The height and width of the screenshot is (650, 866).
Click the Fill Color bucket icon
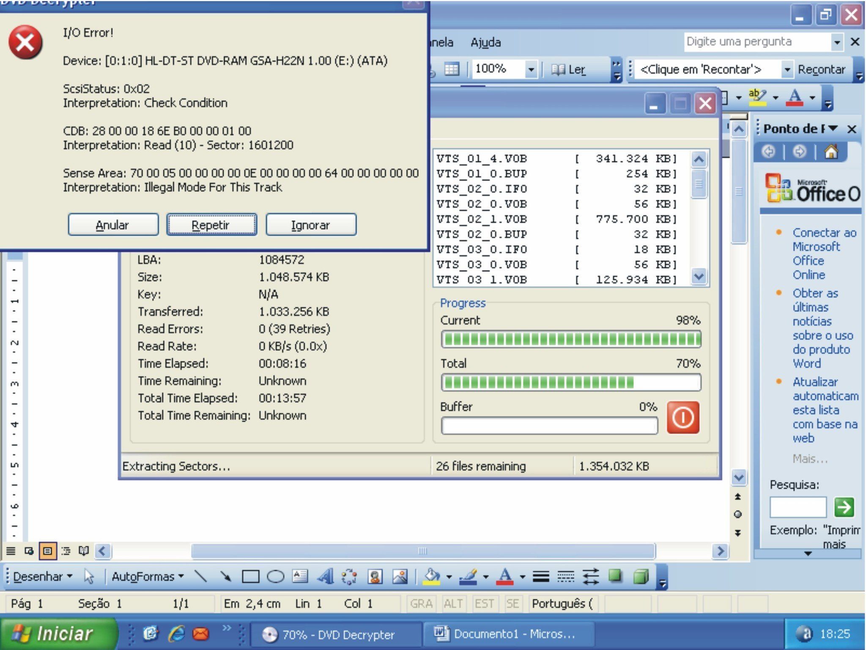(432, 576)
